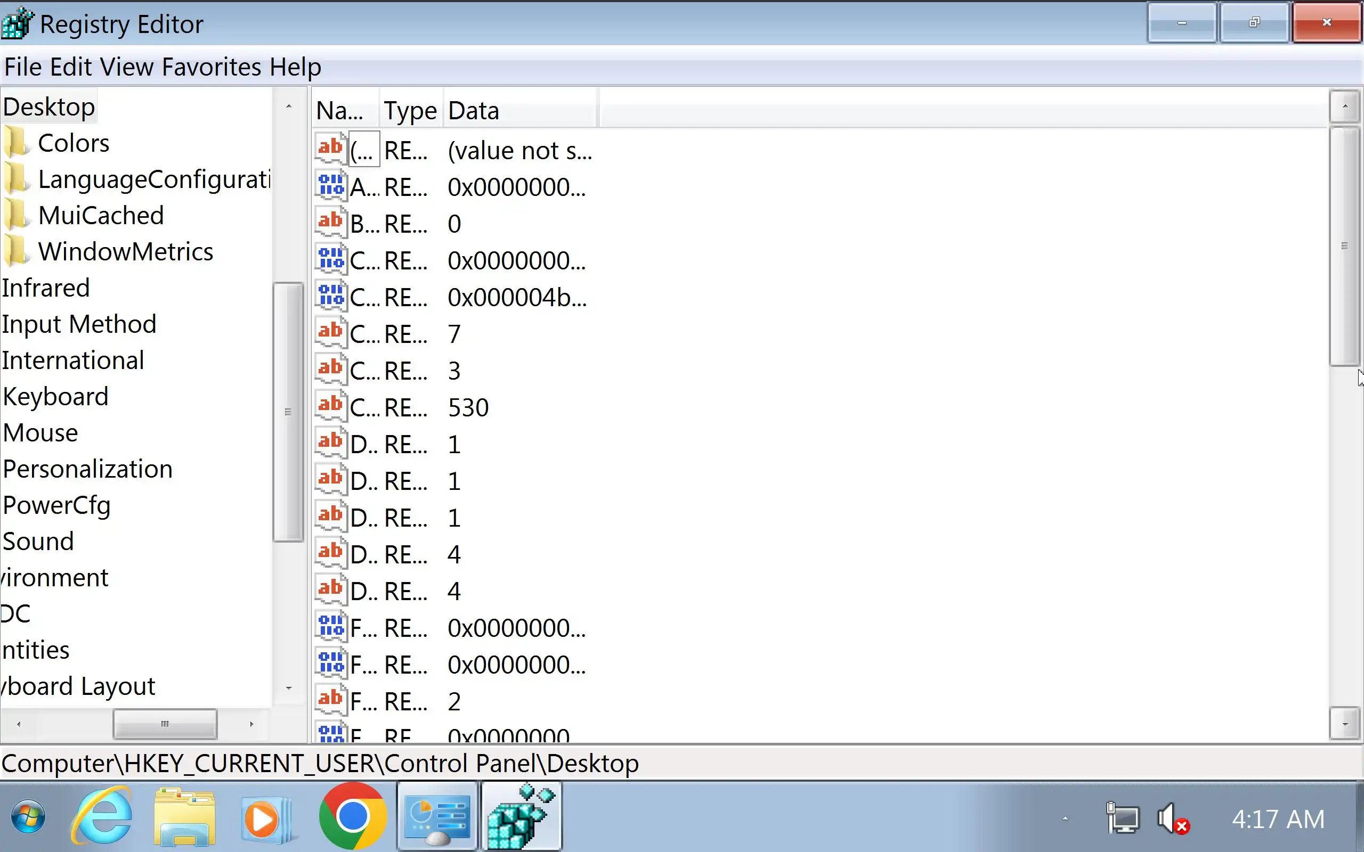
Task: Open the Edit menu
Action: point(70,67)
